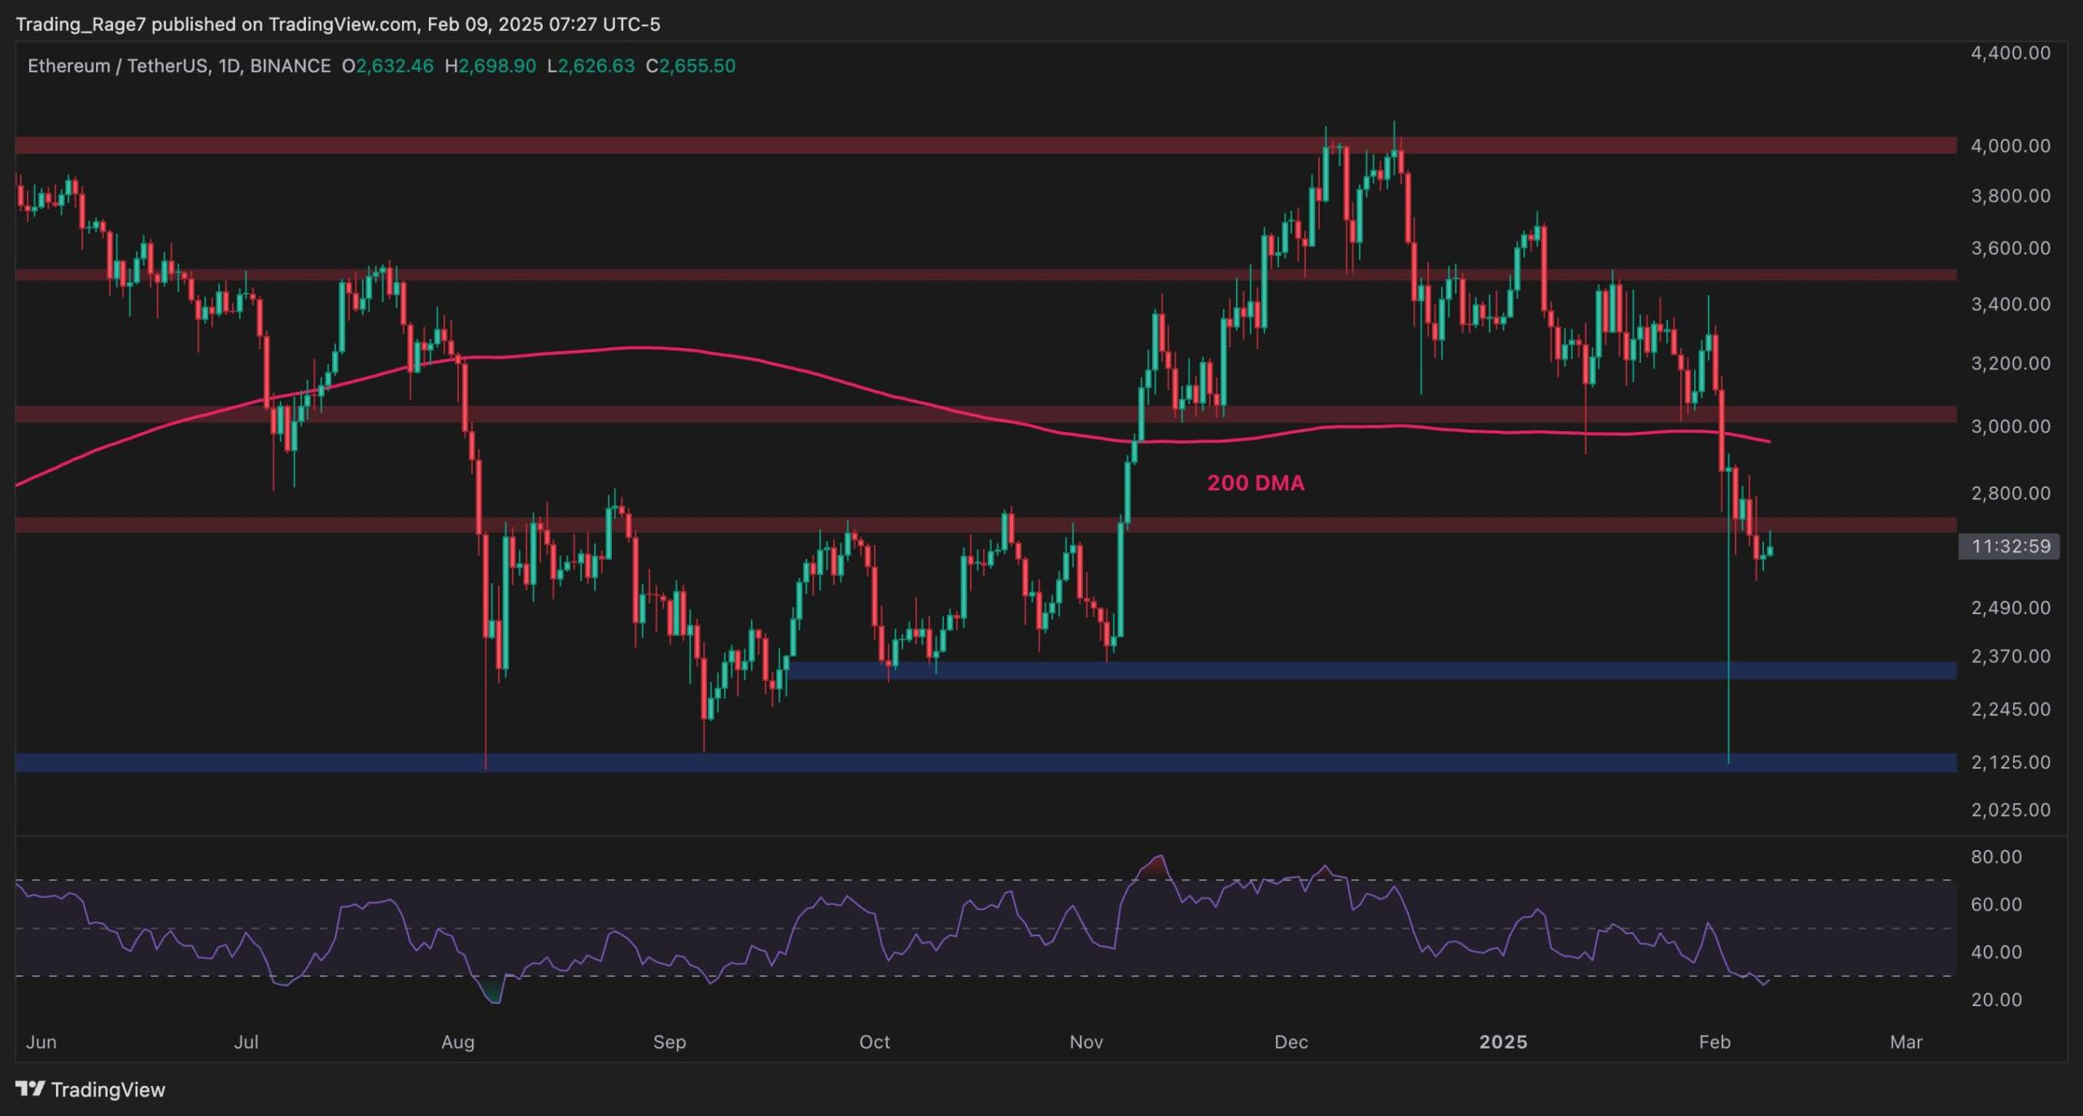Select the 4,000.00 price axis label
The width and height of the screenshot is (2083, 1116).
click(x=2010, y=146)
